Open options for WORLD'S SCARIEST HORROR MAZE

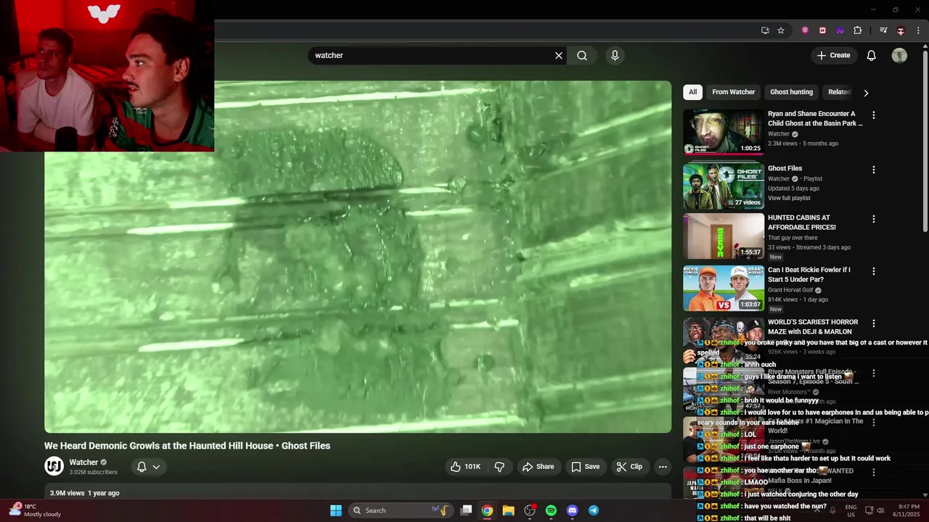coord(873,323)
